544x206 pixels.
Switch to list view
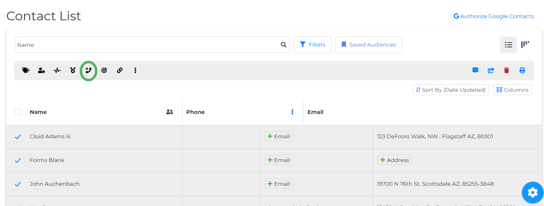pos(508,45)
